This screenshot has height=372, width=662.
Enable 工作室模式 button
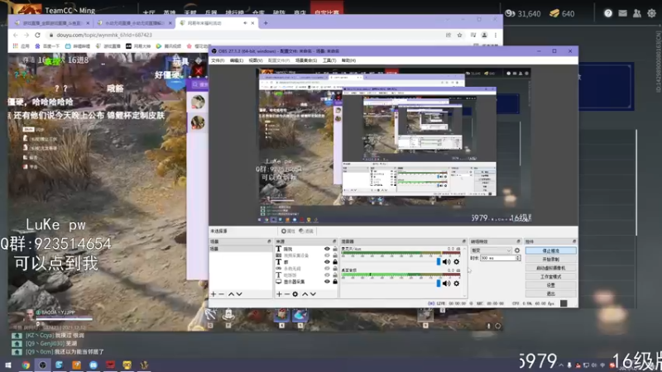coord(550,277)
